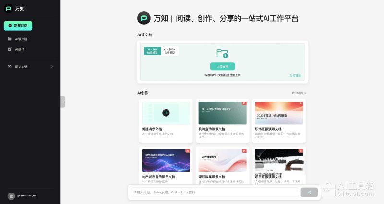This screenshot has height=204, width=384.
Task: Expand the 历史对话 chevron arrow
Action: [x=52, y=67]
